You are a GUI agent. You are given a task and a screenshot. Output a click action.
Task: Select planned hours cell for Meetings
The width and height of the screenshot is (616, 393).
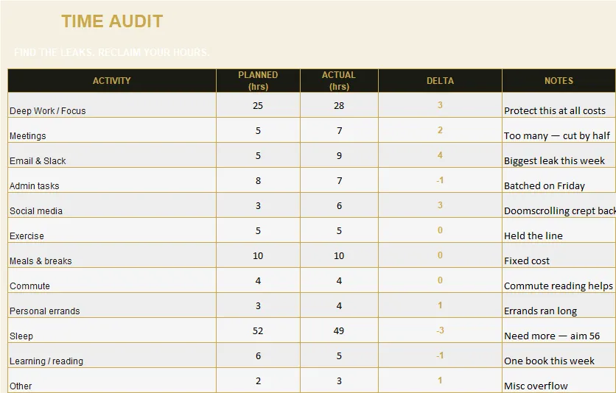[x=258, y=130]
